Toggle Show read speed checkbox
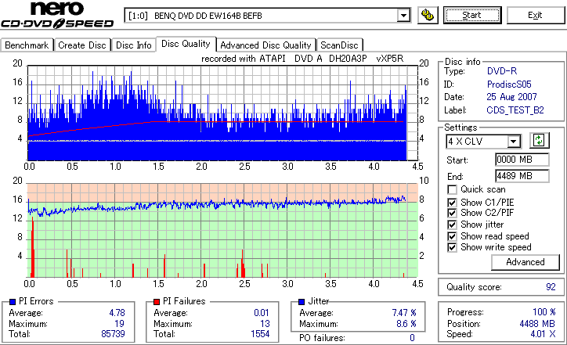This screenshot has height=345, width=567. click(x=452, y=236)
